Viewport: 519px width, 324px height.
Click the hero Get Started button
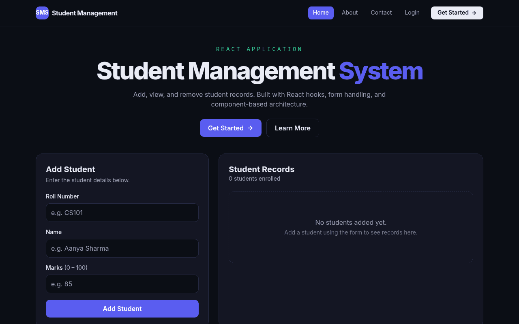[x=231, y=128]
